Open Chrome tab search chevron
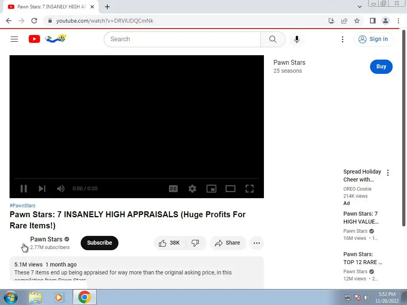The image size is (407, 305). click(359, 7)
